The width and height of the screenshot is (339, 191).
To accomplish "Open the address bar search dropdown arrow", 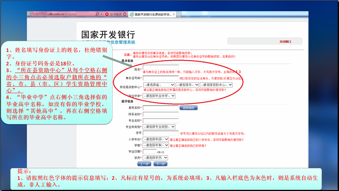I will 102,14.
